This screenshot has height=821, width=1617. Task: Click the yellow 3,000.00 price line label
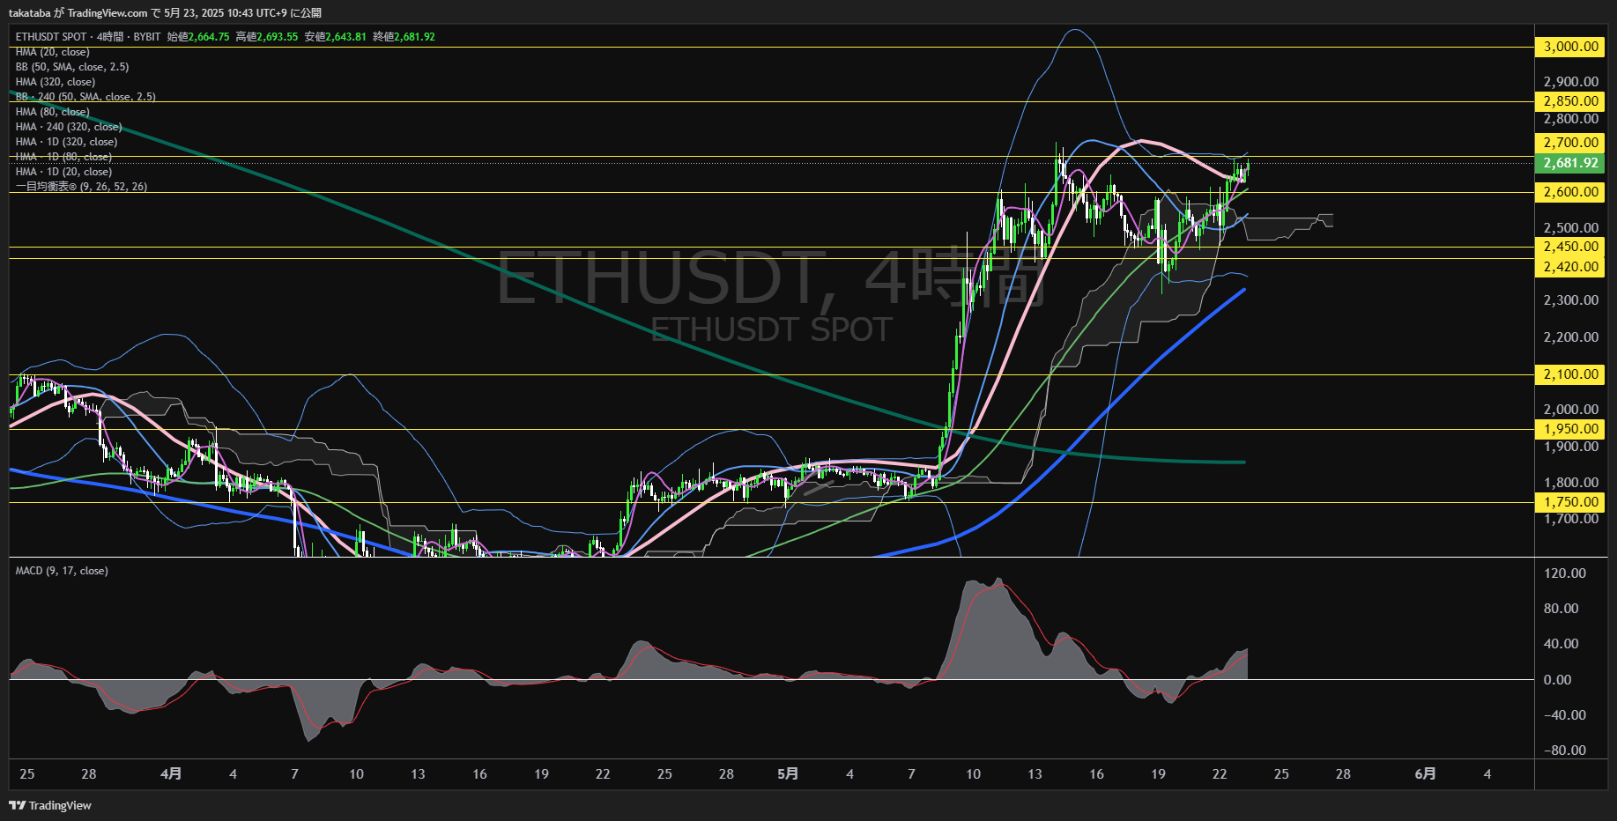(x=1570, y=47)
